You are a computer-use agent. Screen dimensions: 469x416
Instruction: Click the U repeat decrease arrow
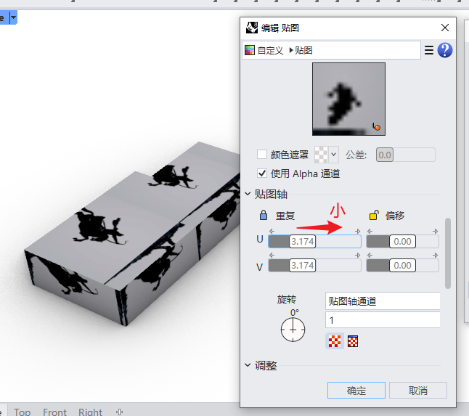(272, 231)
